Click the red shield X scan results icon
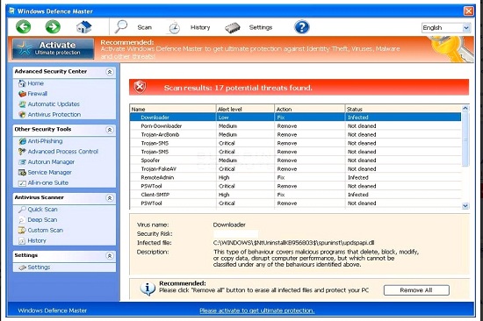This screenshot has height=321, width=483. (140, 87)
